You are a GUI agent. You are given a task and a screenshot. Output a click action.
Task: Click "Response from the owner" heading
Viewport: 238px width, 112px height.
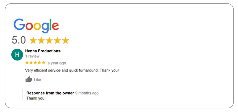pos(50,93)
